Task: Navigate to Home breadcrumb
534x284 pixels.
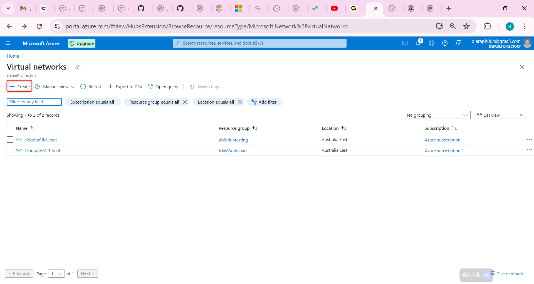Action: (13, 56)
